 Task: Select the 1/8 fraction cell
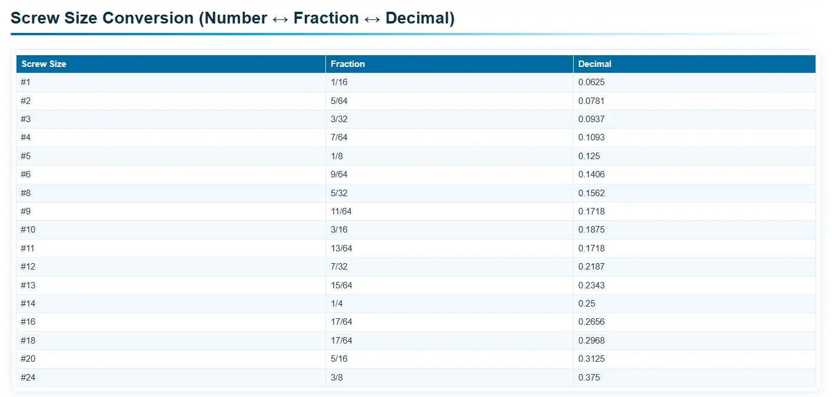click(x=337, y=156)
